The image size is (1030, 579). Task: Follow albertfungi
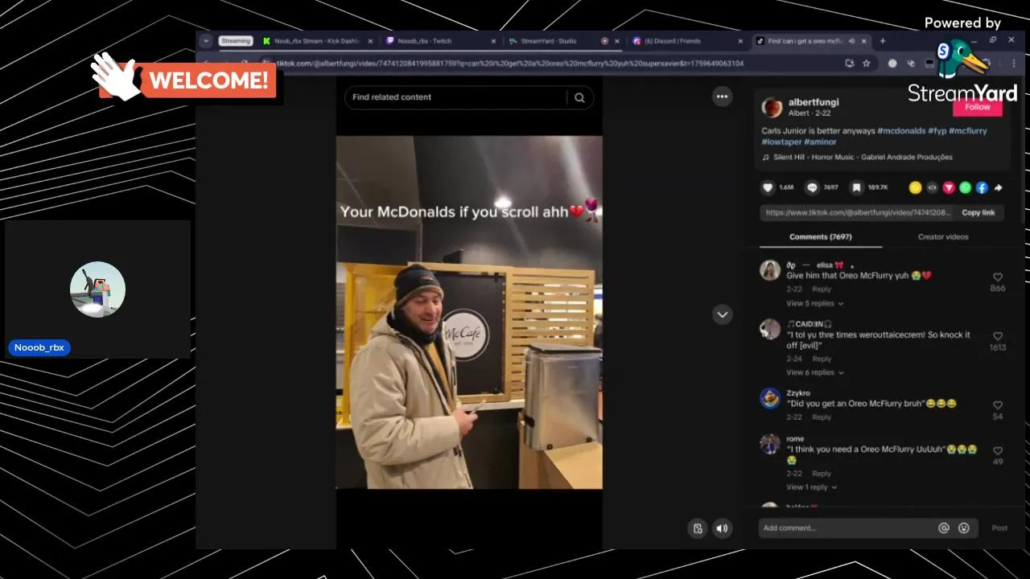click(977, 107)
